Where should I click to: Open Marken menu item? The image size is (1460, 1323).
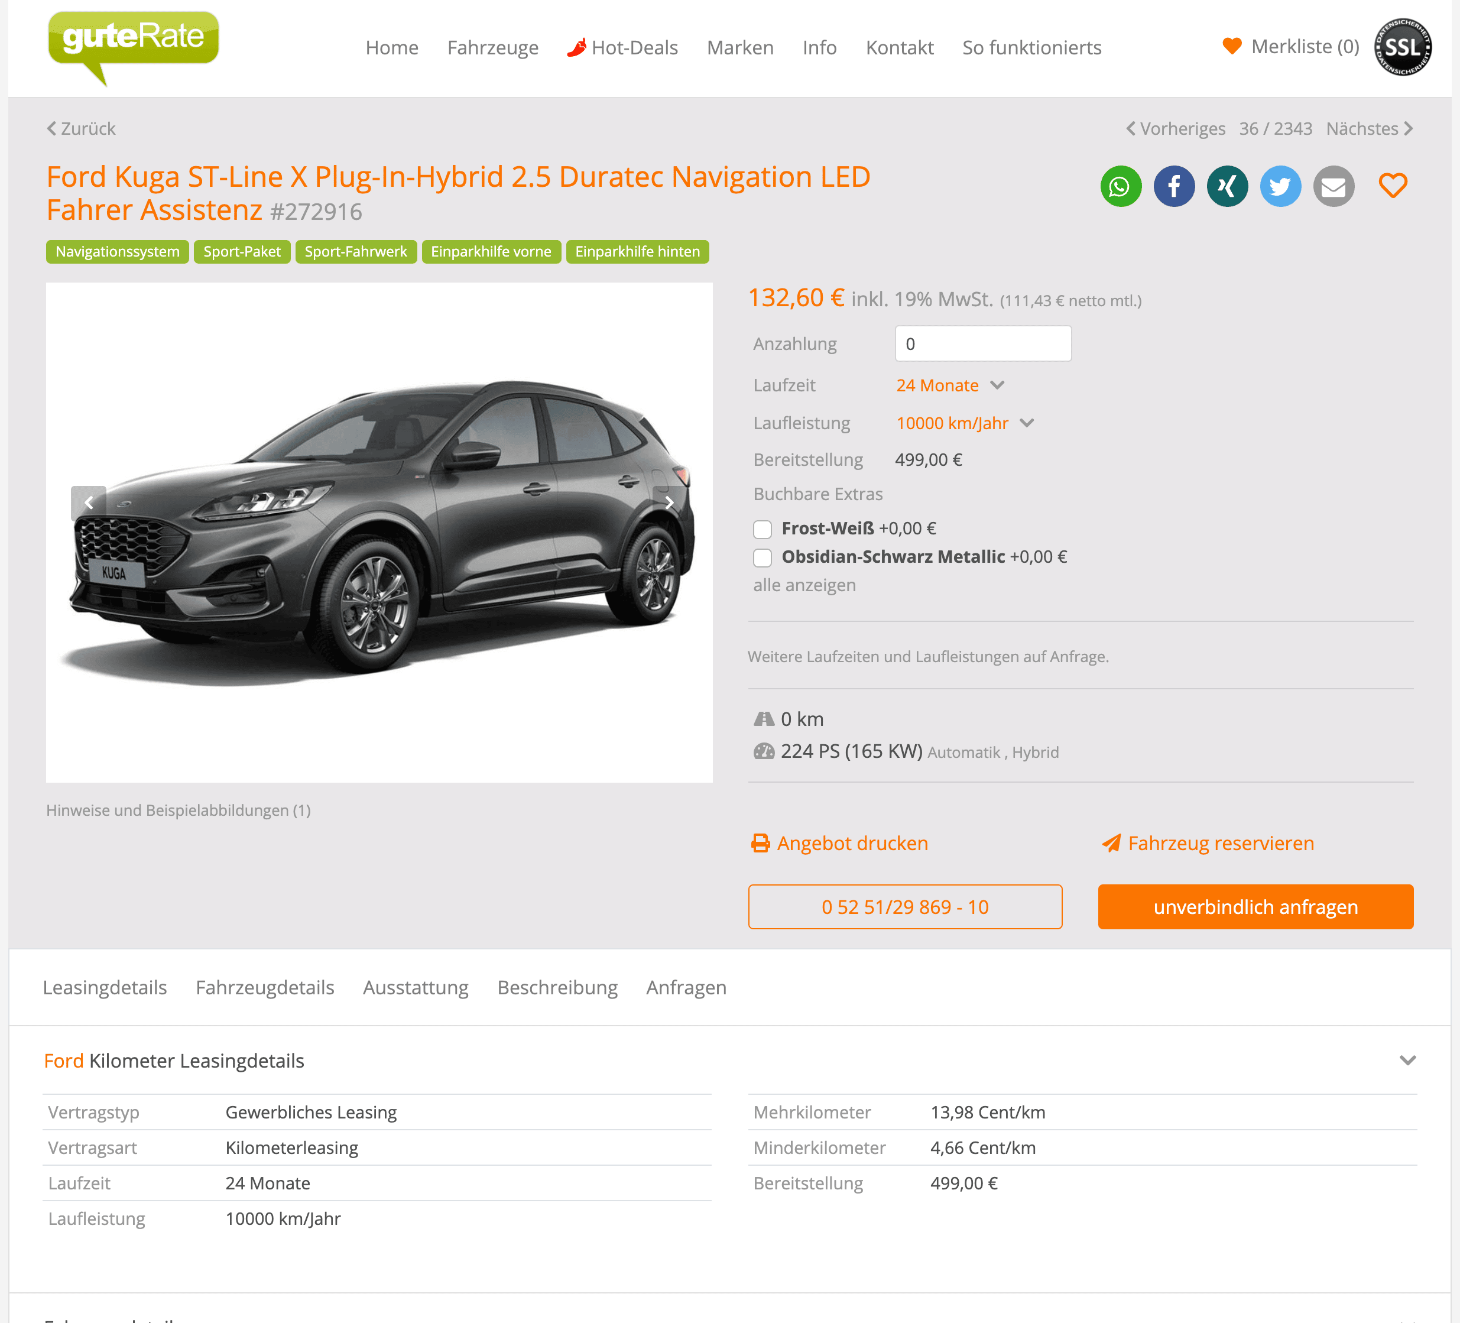click(x=740, y=48)
